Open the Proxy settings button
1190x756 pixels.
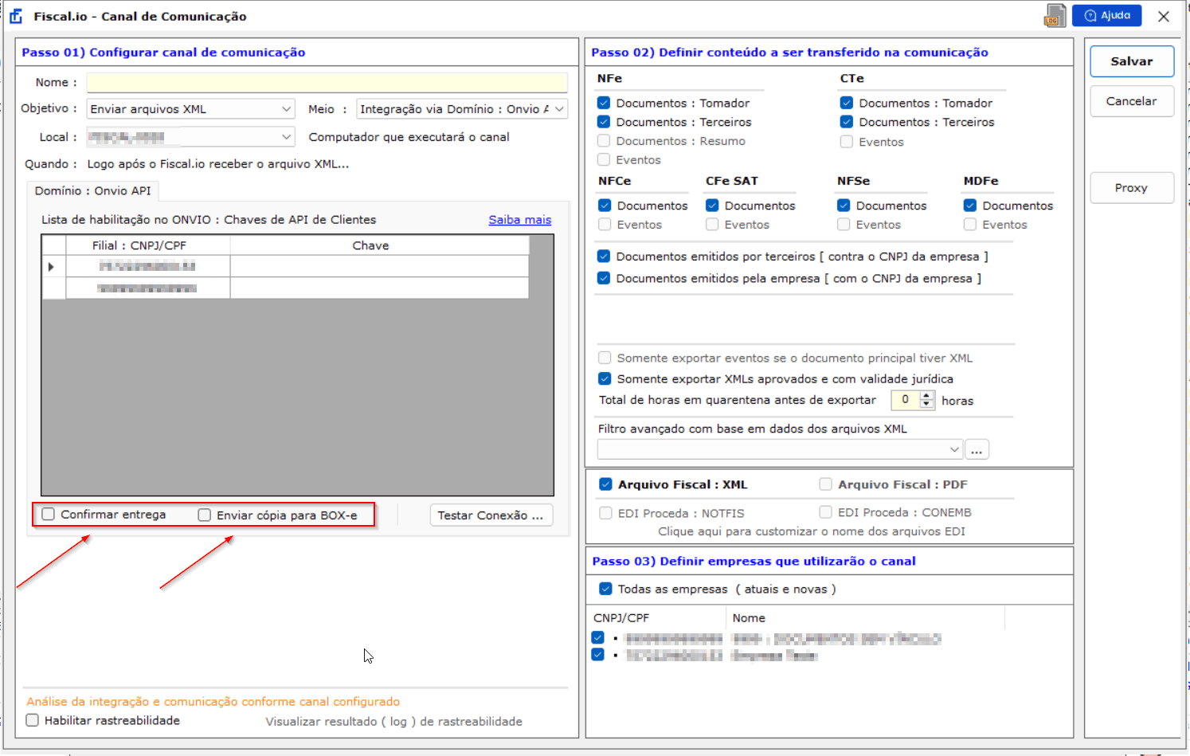pyautogui.click(x=1132, y=188)
